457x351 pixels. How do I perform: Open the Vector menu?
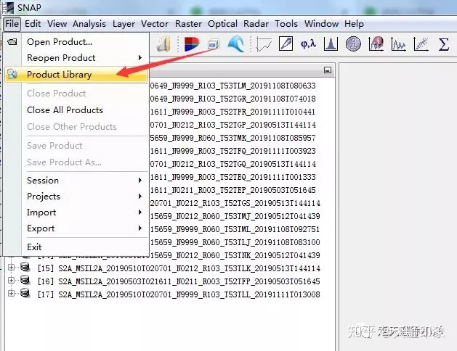point(155,23)
